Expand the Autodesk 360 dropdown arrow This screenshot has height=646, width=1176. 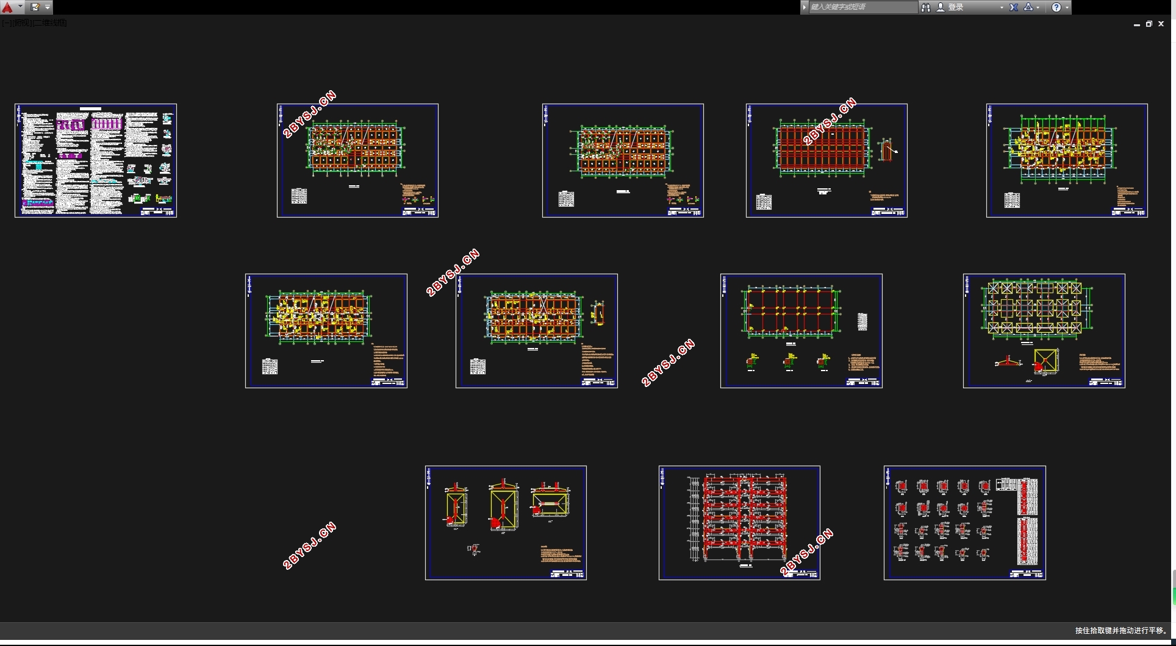click(1038, 7)
